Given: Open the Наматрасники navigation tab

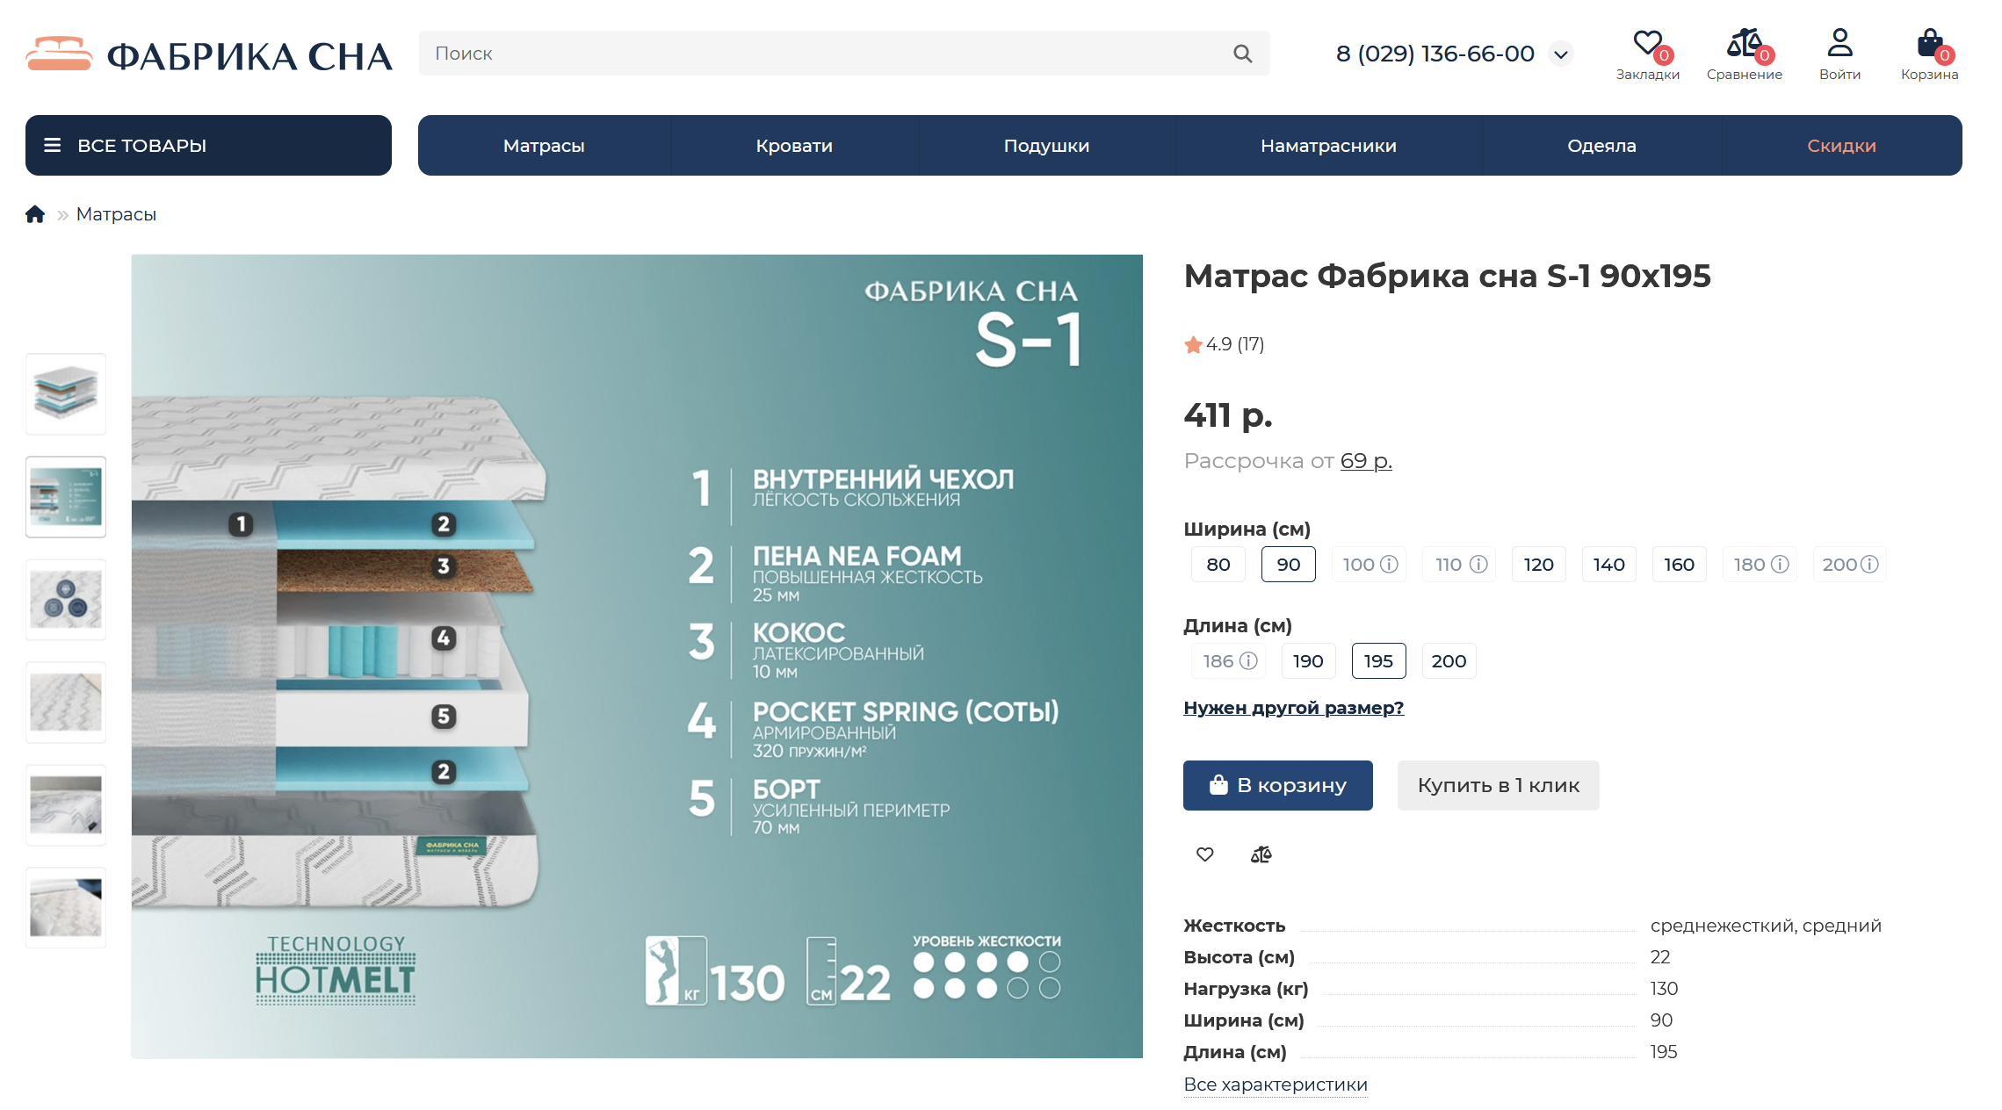Looking at the screenshot, I should pos(1328,146).
